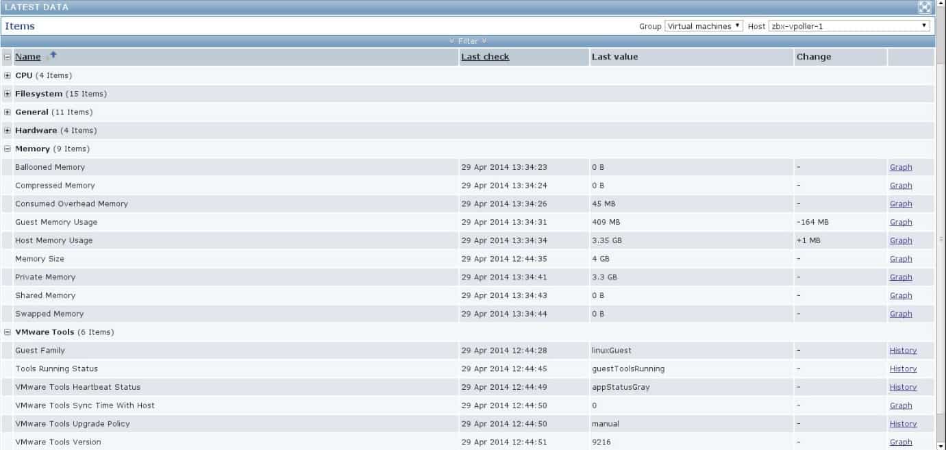Open History for Guest Family

coord(903,351)
